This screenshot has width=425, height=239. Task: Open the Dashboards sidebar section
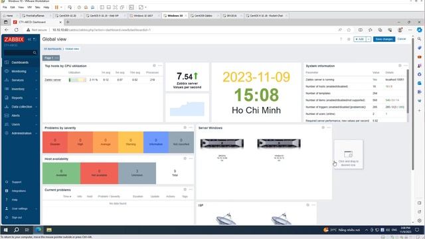click(x=20, y=62)
